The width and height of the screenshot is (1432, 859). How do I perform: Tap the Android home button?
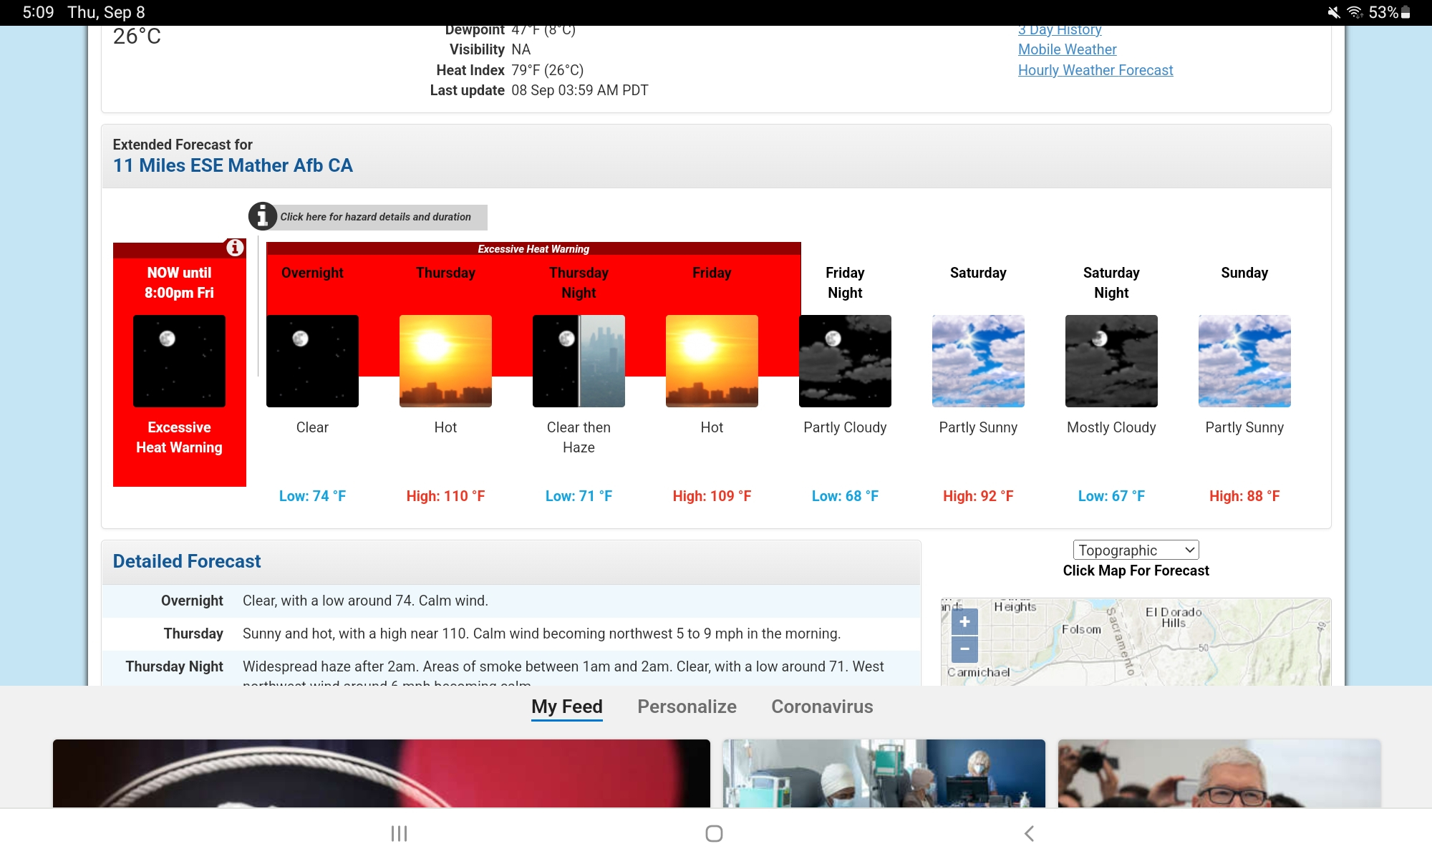pyautogui.click(x=714, y=833)
